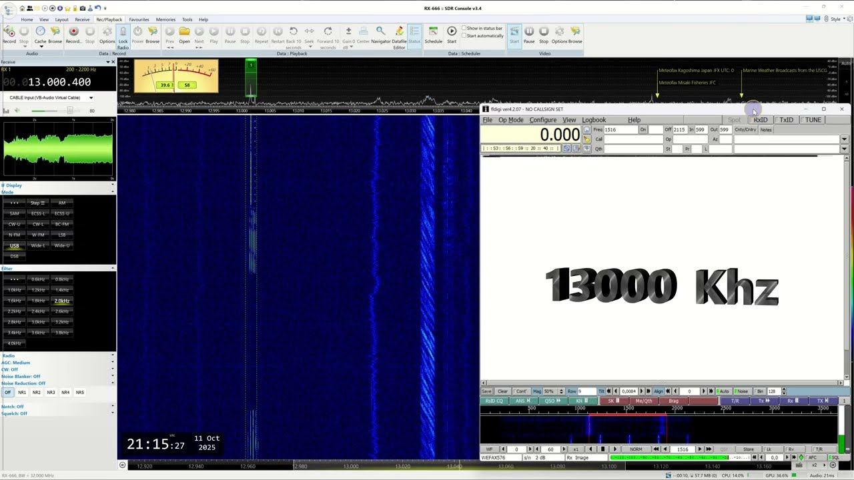854x480 pixels.
Task: Click the 13.000.400 frequency display
Action: point(59,82)
